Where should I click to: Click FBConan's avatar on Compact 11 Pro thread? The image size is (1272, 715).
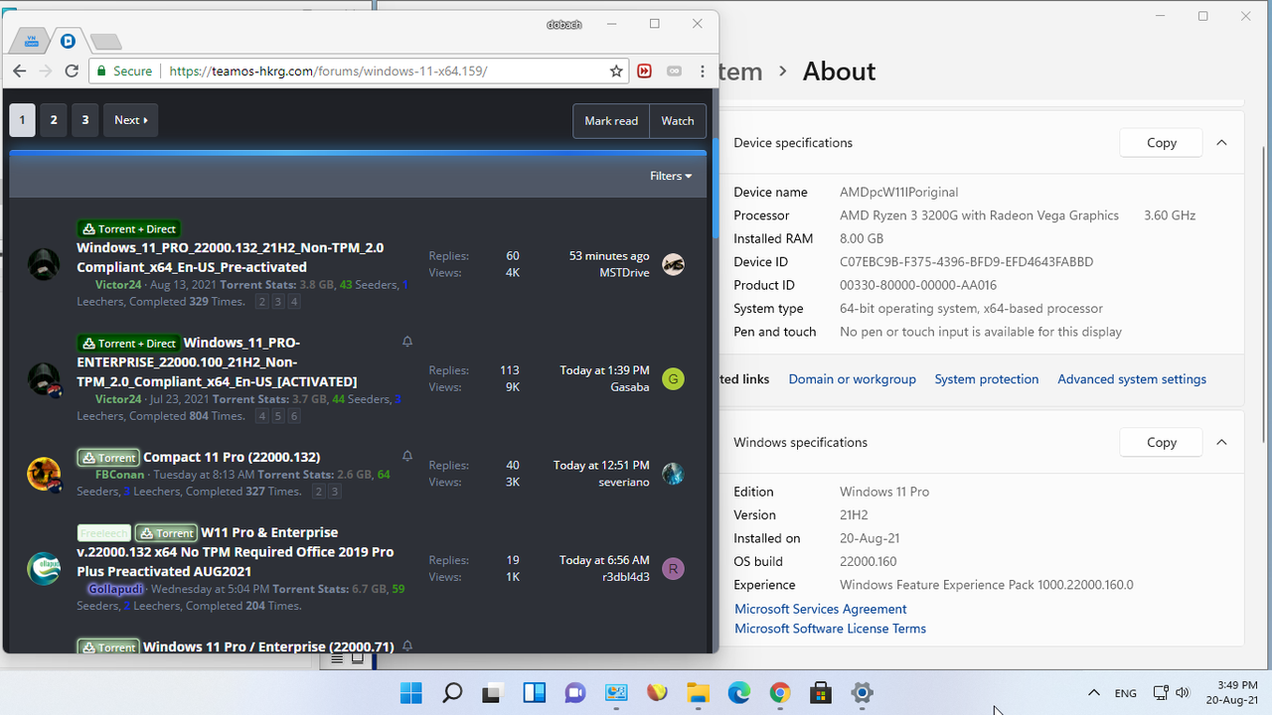tap(44, 474)
